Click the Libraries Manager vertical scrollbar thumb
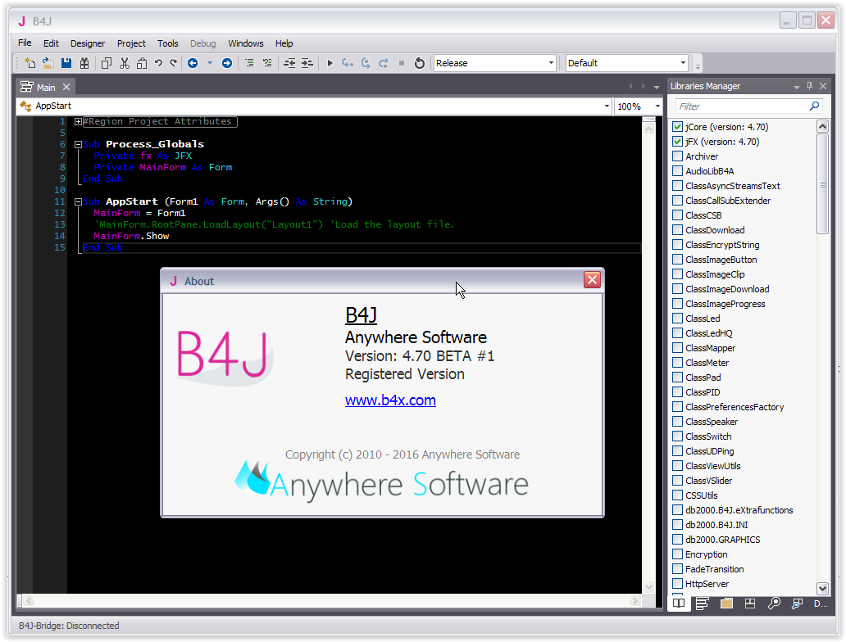The height and width of the screenshot is (642, 846). coord(822,183)
